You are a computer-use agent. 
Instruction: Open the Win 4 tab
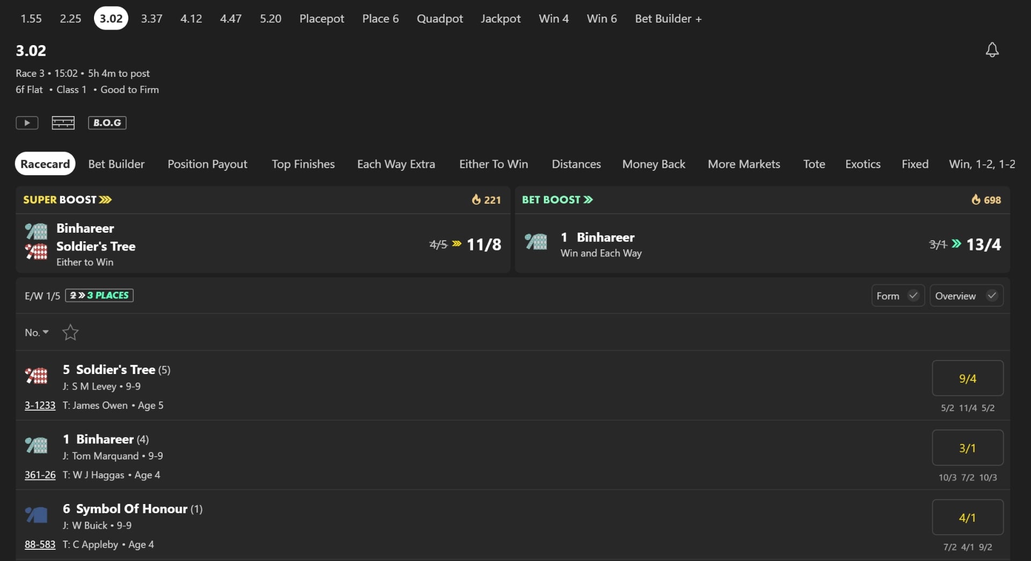554,18
